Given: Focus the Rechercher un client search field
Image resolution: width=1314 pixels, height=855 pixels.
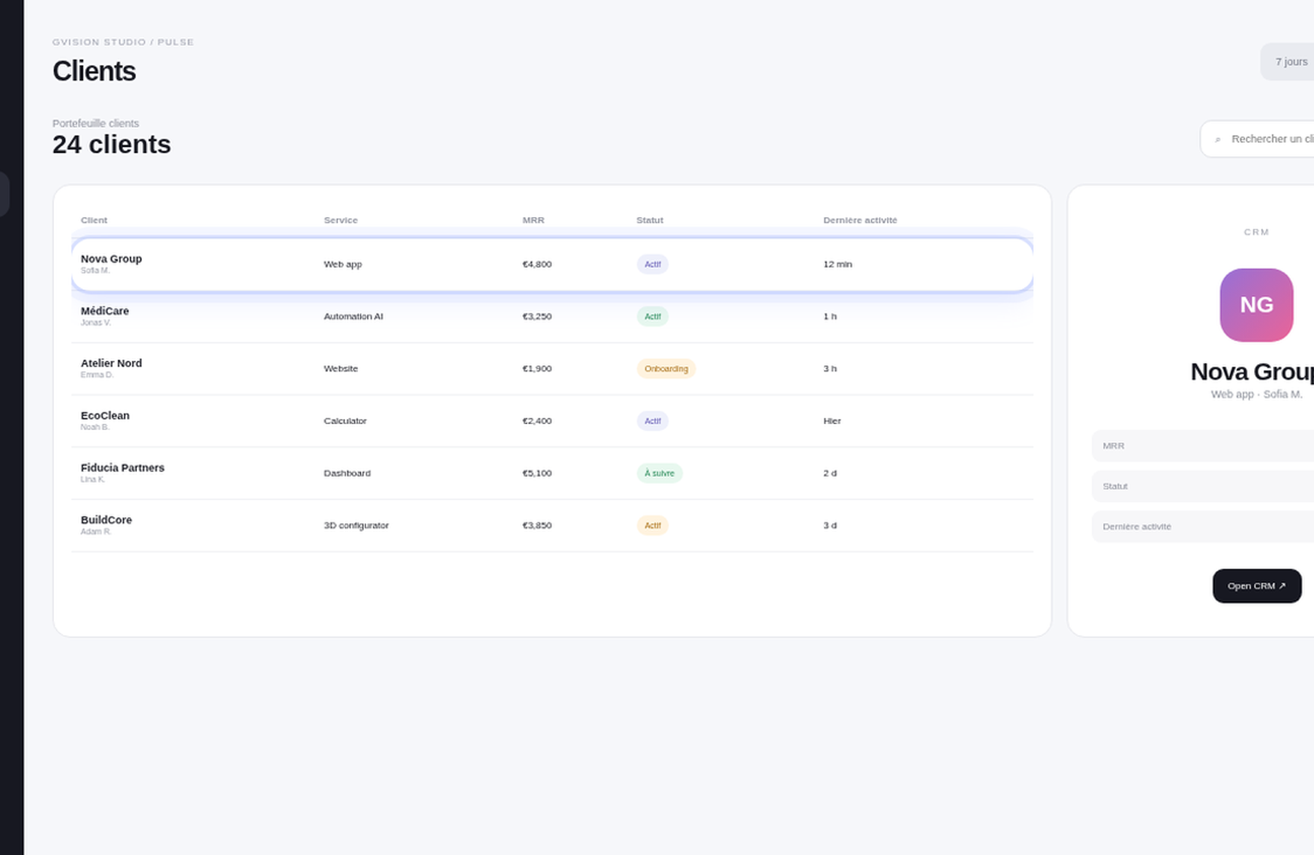Looking at the screenshot, I should coord(1258,139).
